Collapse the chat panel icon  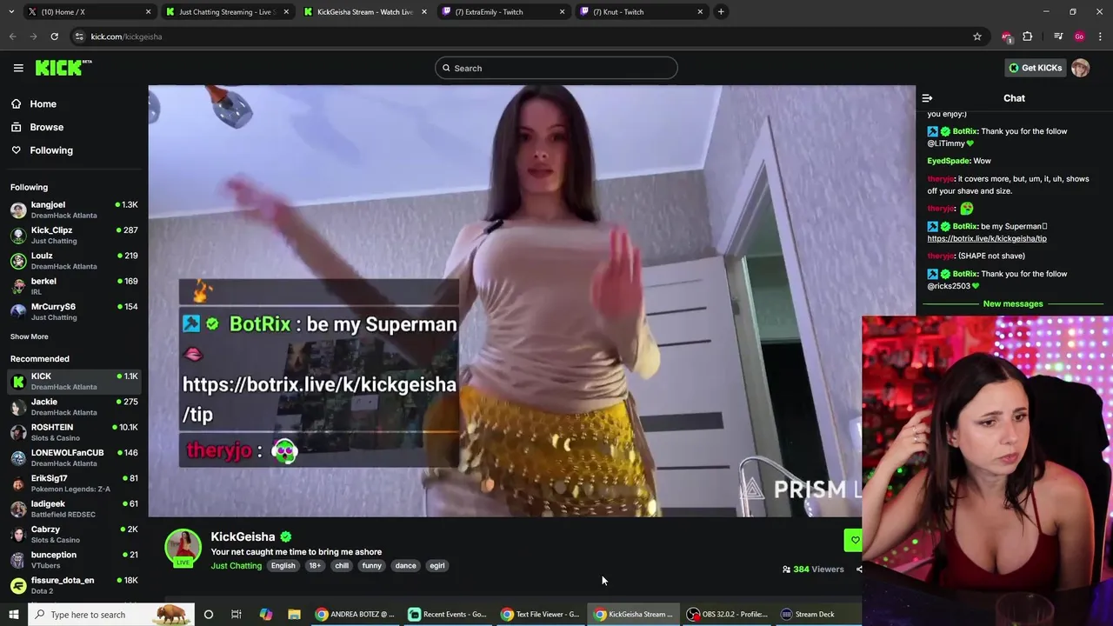click(927, 98)
